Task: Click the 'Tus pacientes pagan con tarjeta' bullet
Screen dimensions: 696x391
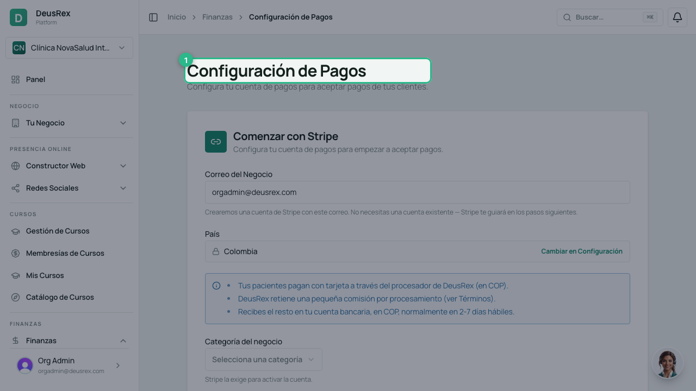Action: pos(373,286)
